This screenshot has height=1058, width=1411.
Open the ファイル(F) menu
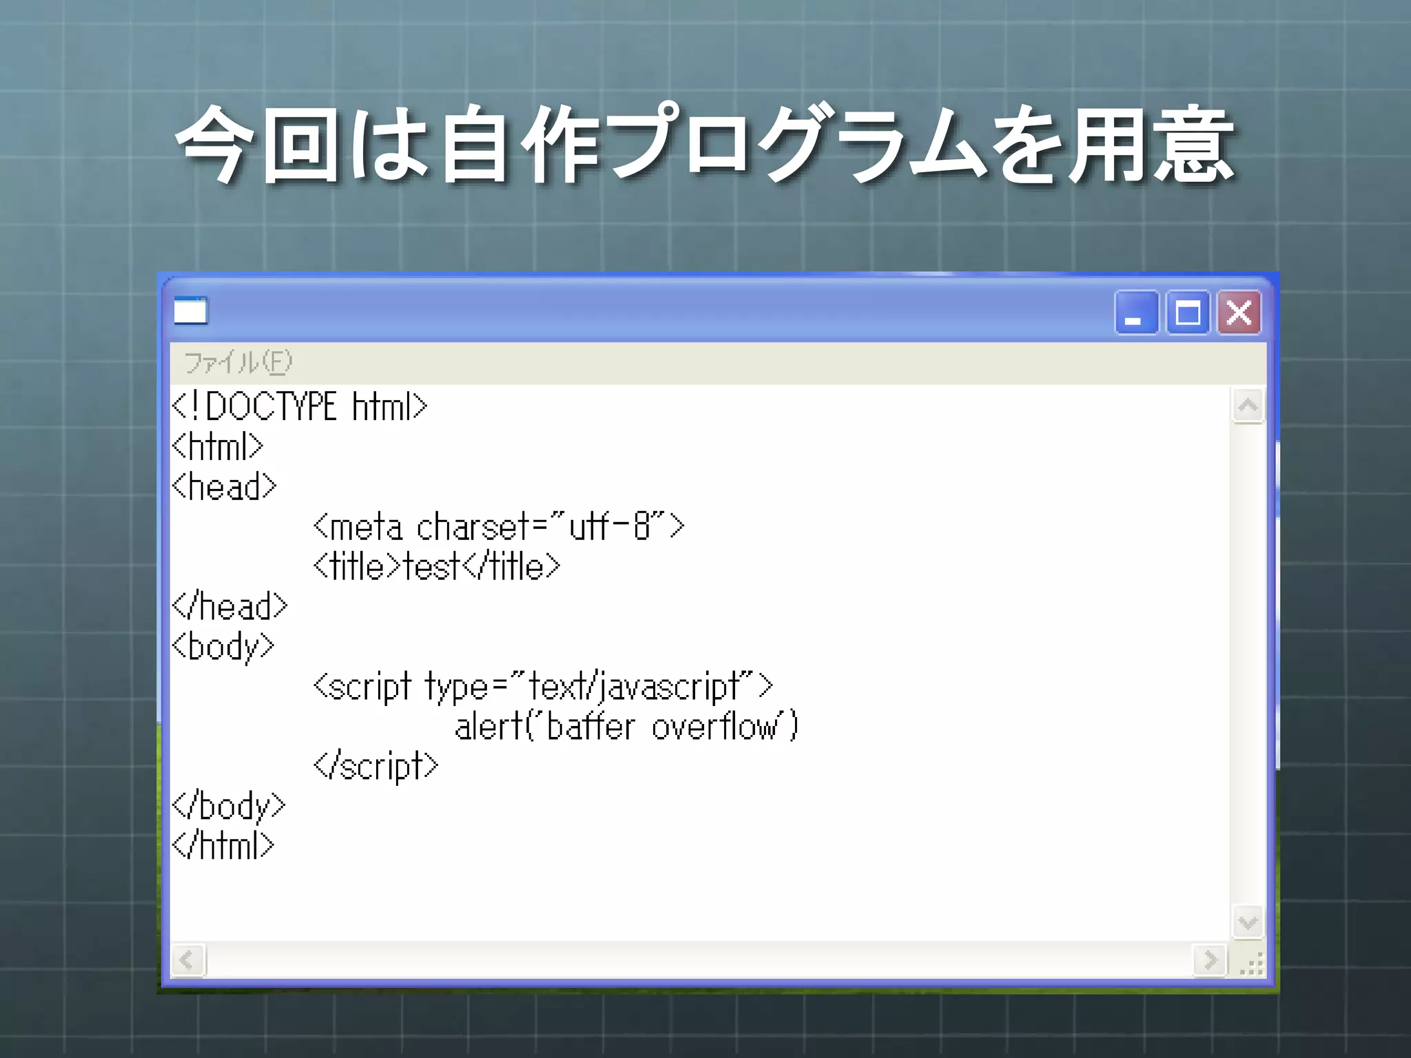[x=238, y=362]
